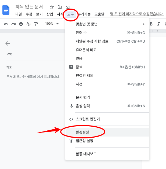Screen dimensions: 166x169
Task: Toggle bold formatting button
Action: 151,24
